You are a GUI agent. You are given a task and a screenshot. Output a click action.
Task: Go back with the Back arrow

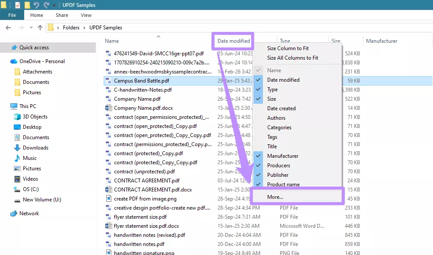click(8, 27)
